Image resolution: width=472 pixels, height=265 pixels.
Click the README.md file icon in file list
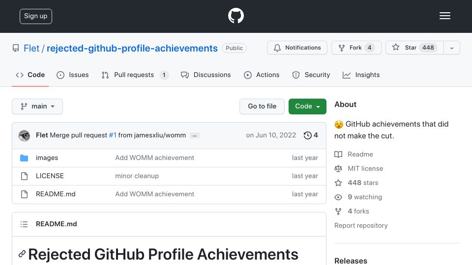[x=25, y=194]
